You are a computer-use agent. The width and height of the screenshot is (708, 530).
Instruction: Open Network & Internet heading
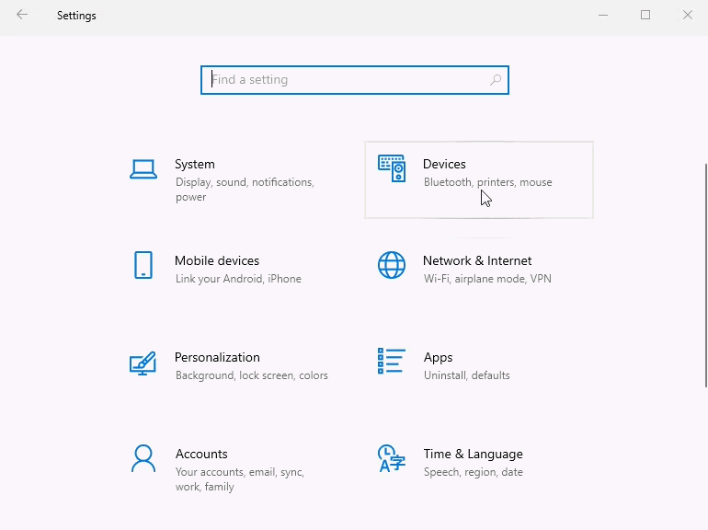pyautogui.click(x=477, y=260)
